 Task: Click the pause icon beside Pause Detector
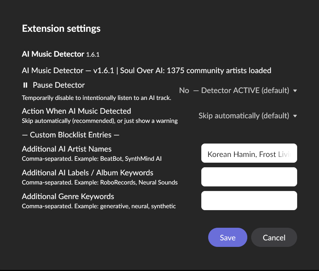(x=25, y=85)
